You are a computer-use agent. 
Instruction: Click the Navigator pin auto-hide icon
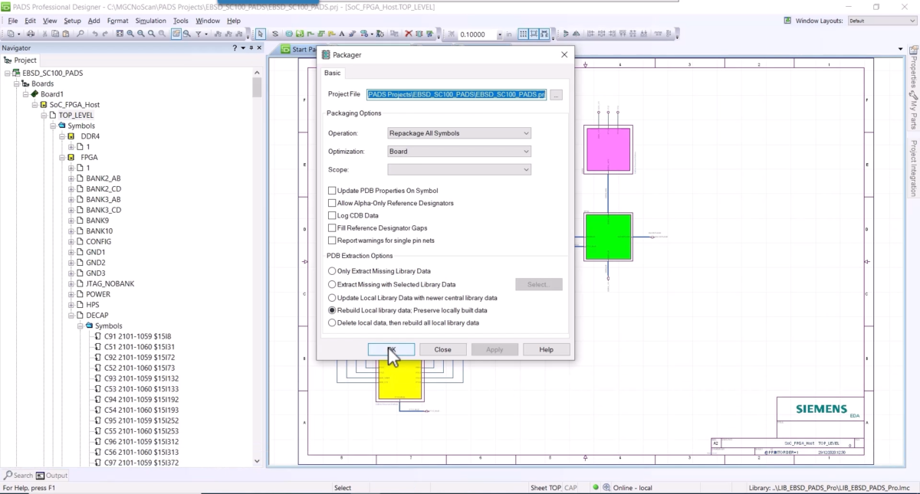click(252, 47)
